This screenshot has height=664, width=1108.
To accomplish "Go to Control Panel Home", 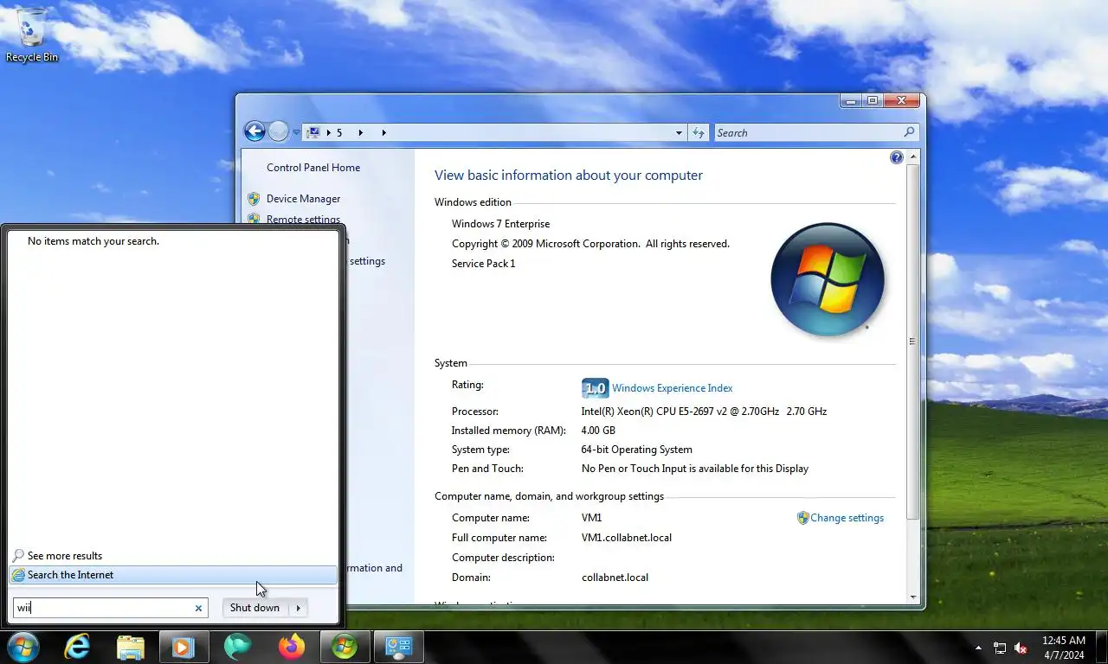I will pyautogui.click(x=313, y=168).
